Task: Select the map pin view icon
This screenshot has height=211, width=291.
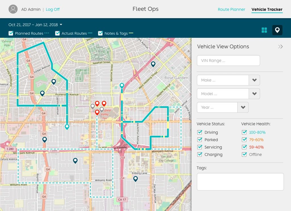Action: [277, 30]
